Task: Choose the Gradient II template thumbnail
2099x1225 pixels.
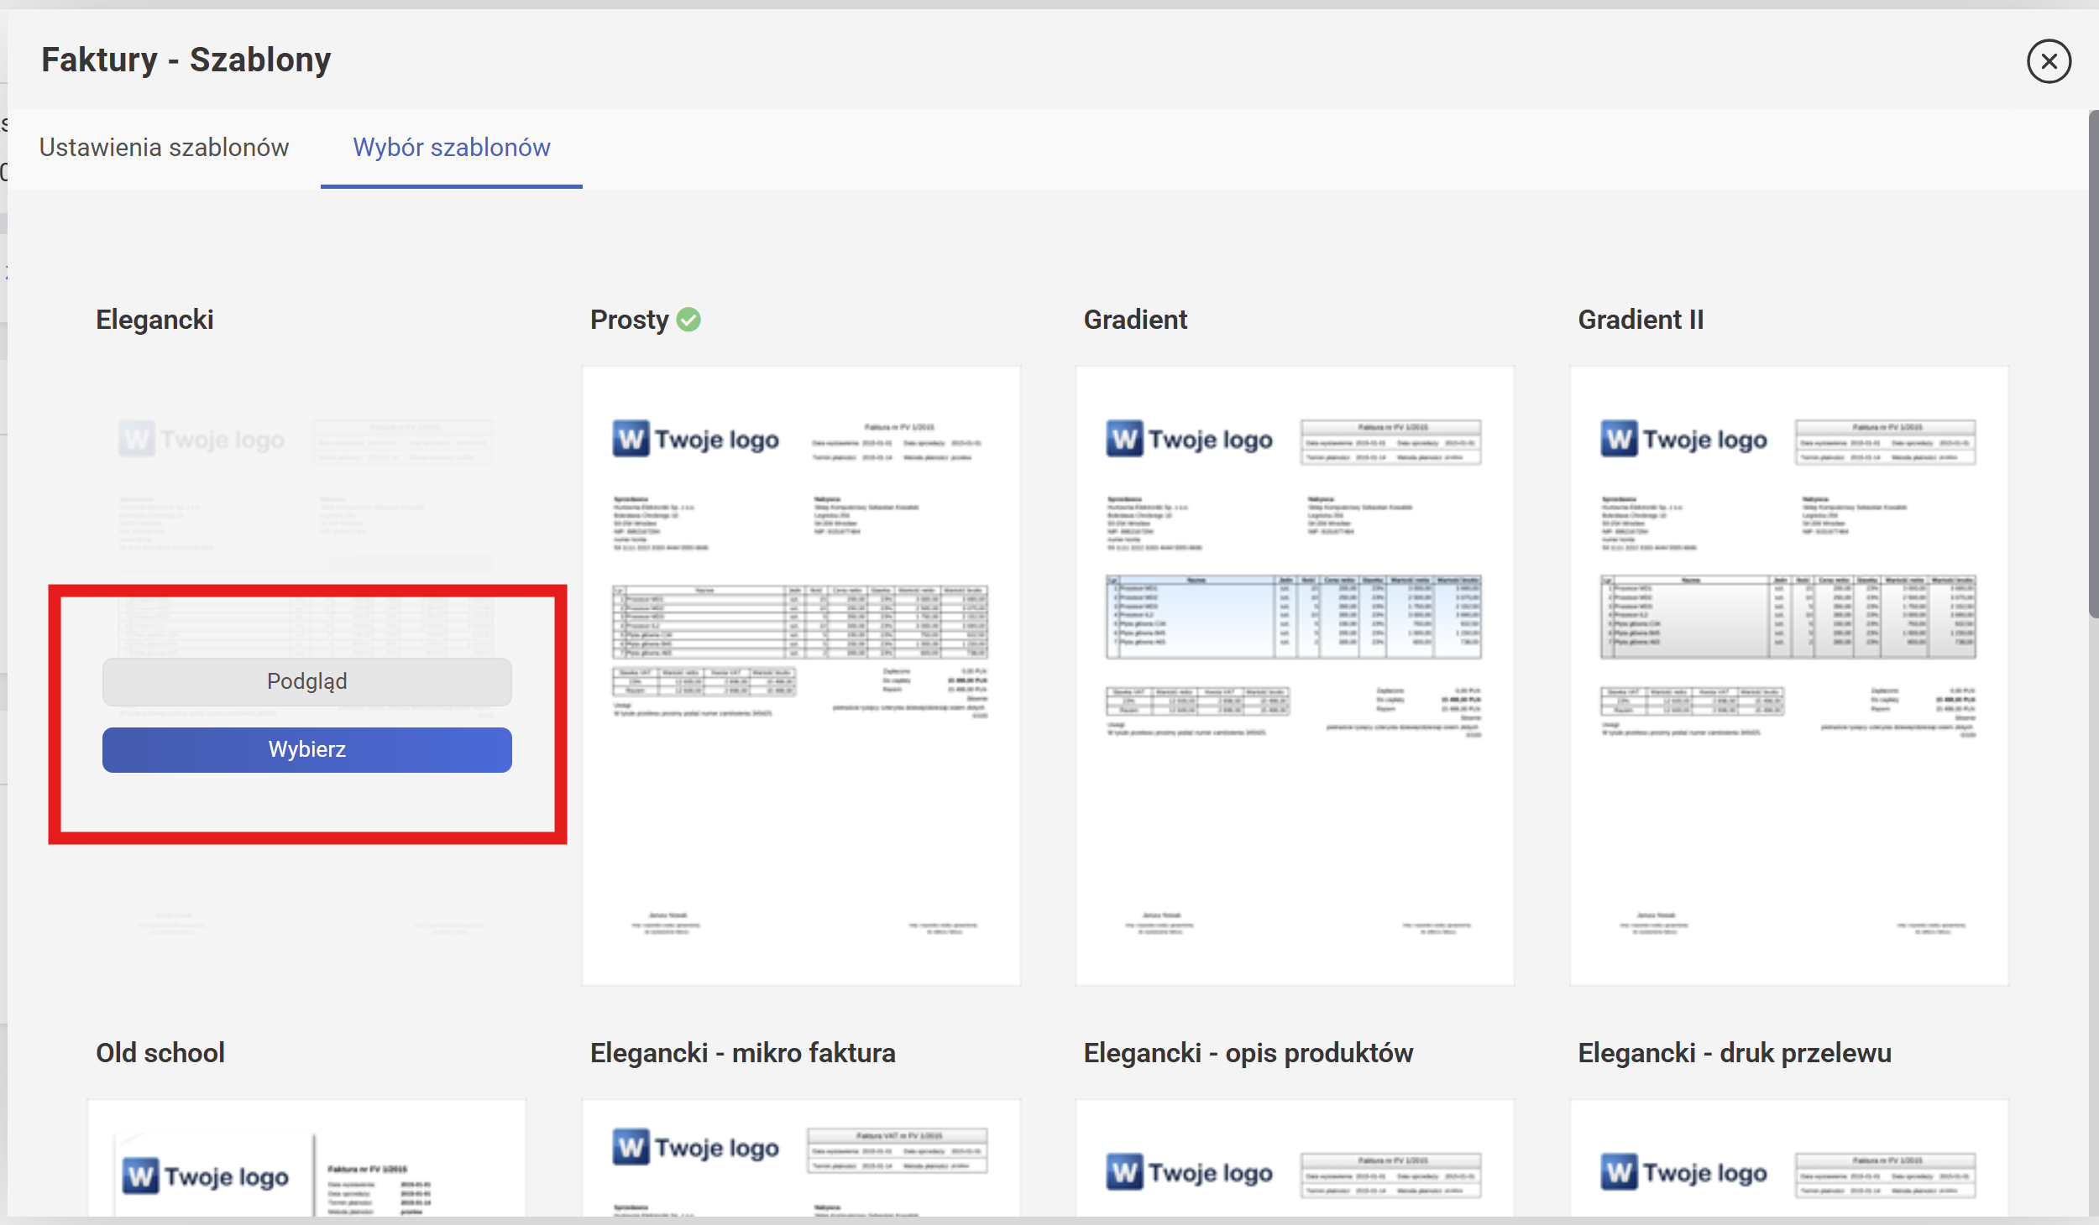Action: pos(1788,675)
